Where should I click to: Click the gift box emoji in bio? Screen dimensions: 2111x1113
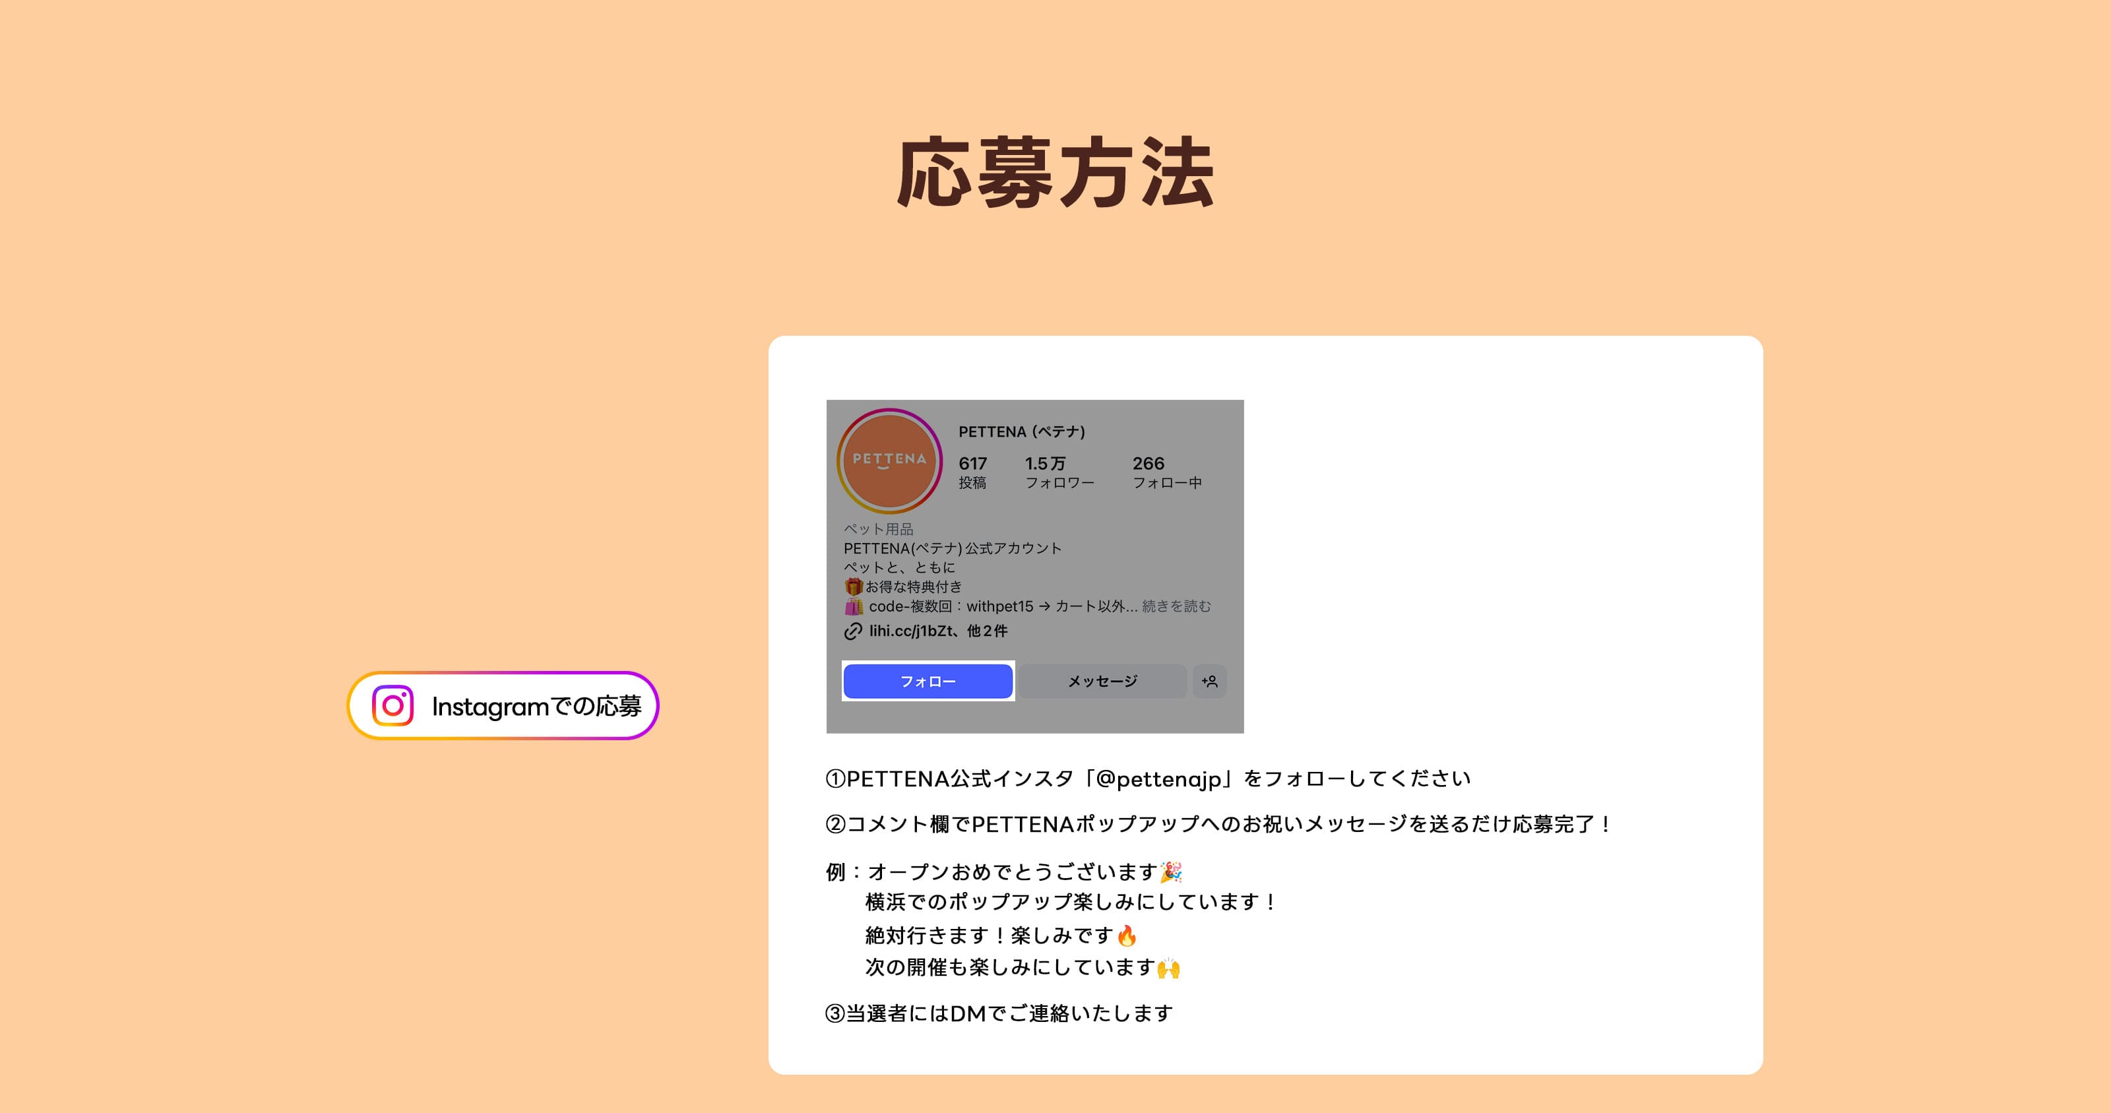click(853, 587)
